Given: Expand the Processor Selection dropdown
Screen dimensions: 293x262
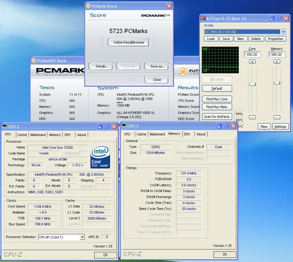Looking at the screenshot, I should [82, 237].
